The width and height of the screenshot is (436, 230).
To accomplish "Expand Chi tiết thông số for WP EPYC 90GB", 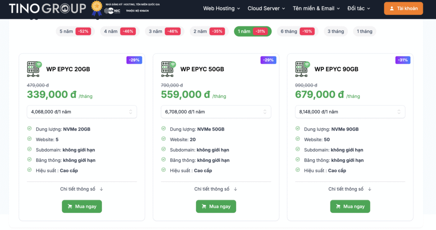I will 350,189.
